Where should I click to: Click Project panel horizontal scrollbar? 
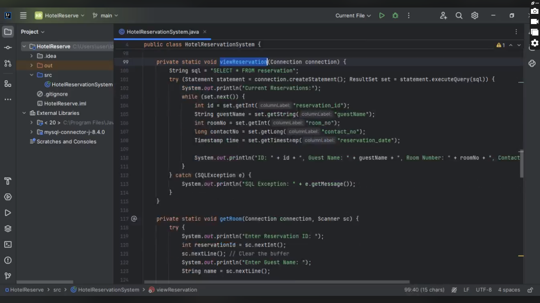point(45,282)
